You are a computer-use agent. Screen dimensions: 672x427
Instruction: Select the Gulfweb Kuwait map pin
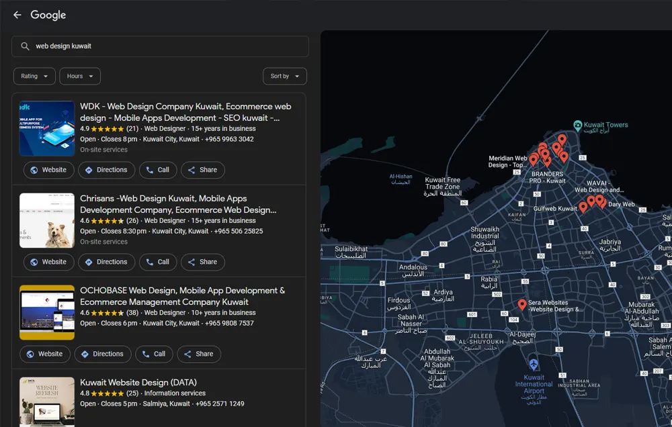[583, 207]
